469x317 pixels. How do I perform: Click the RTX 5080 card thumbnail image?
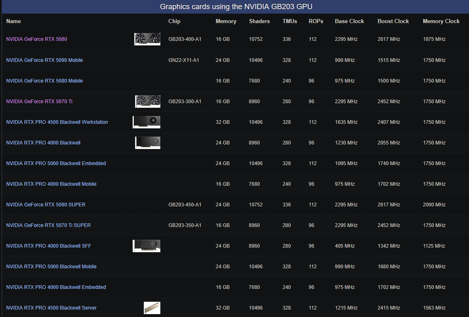[147, 39]
